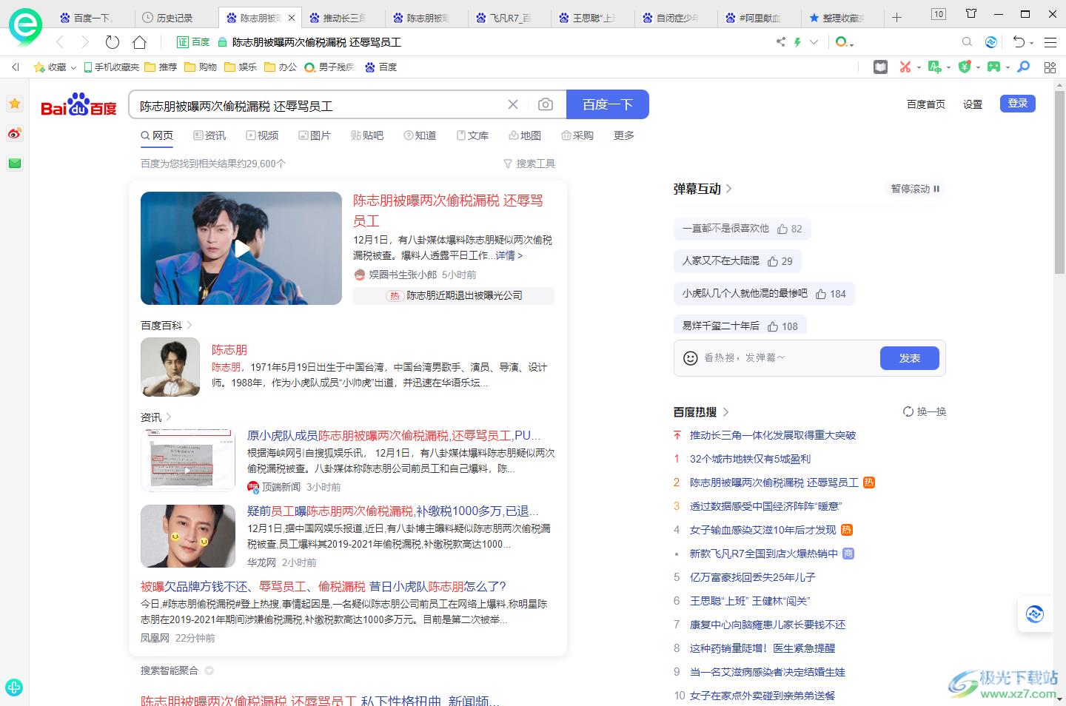Click the green gamepad games icon
The image size is (1066, 706).
[994, 67]
